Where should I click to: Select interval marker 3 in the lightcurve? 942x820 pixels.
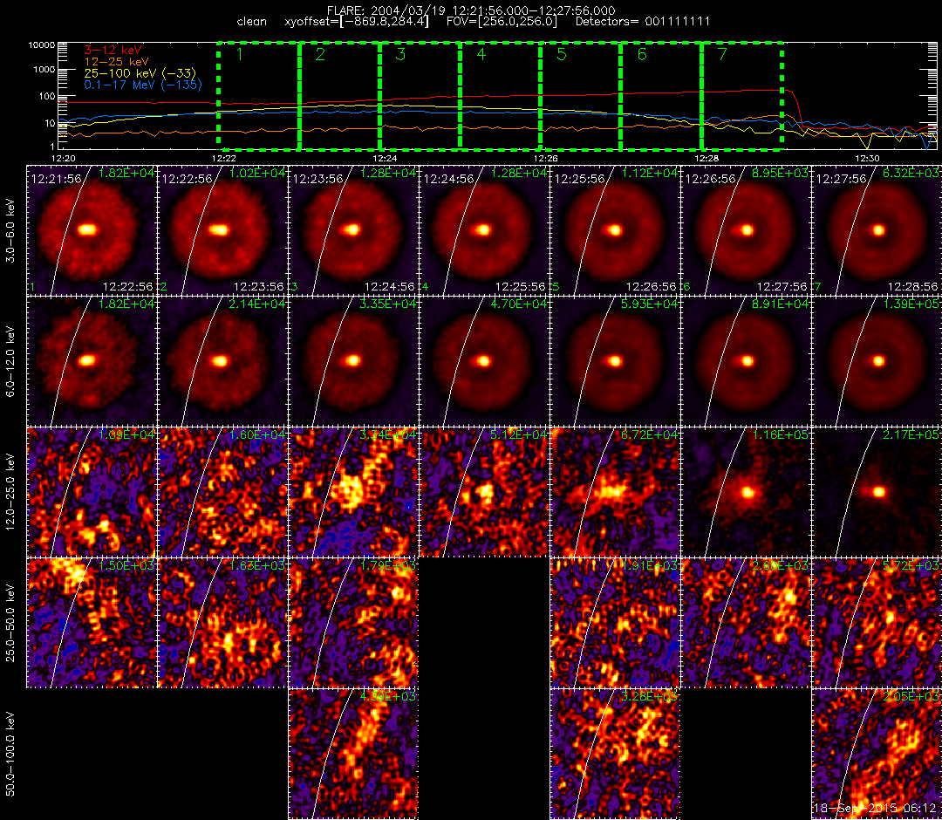pos(400,54)
